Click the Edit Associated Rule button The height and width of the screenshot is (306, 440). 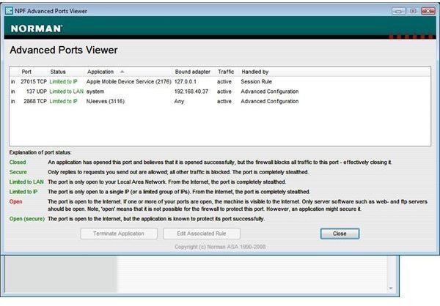tap(202, 234)
